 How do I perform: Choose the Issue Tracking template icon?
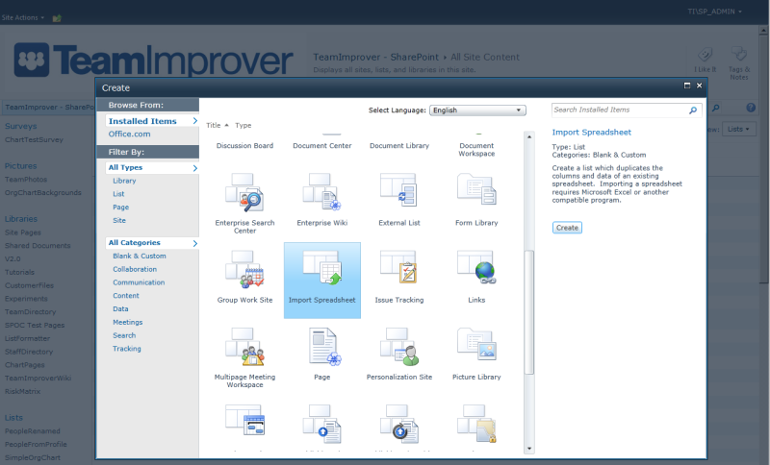click(x=398, y=269)
